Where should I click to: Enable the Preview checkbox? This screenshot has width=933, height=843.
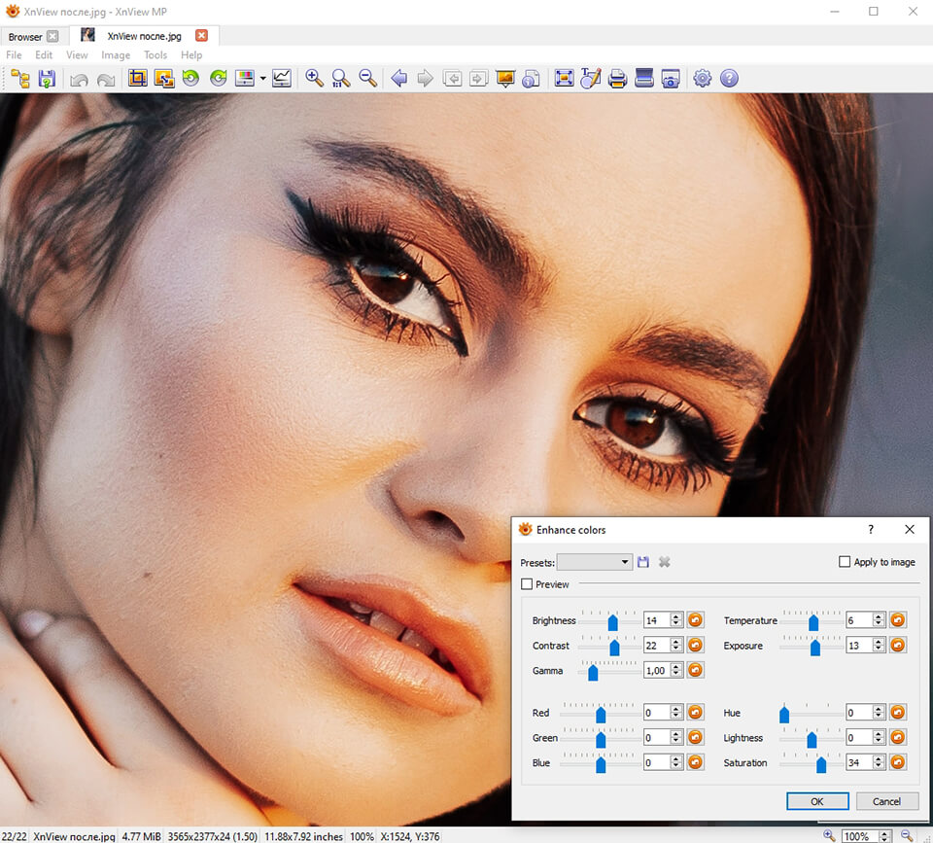point(526,584)
